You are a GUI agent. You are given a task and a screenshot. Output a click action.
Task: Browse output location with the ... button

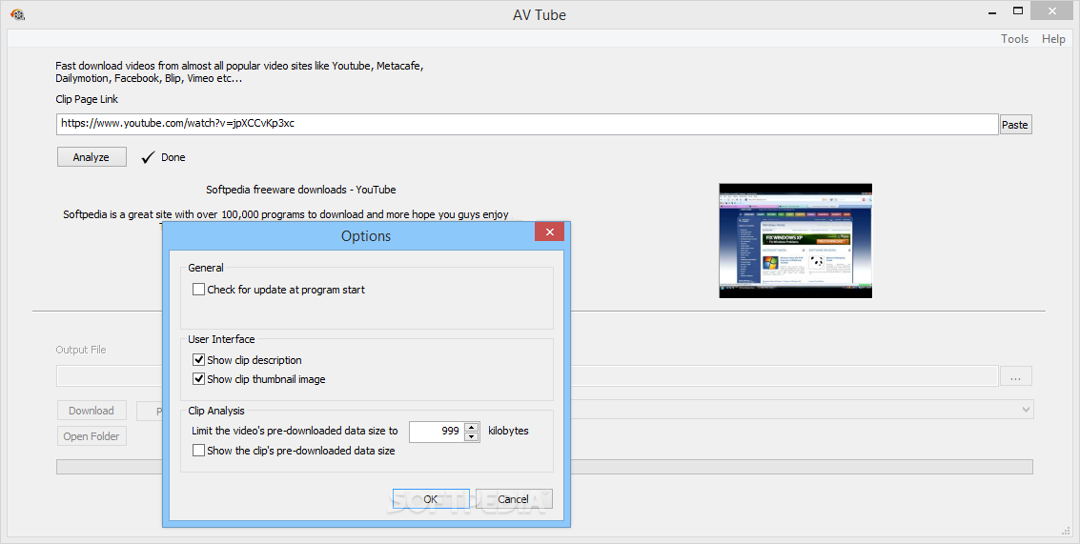coord(1015,376)
